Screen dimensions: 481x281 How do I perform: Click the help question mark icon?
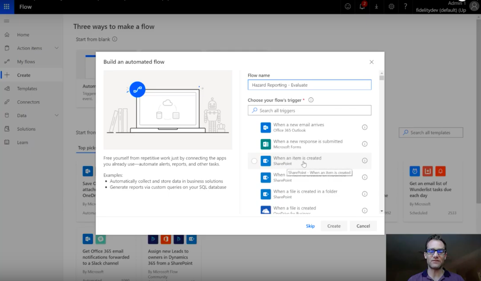coord(405,6)
